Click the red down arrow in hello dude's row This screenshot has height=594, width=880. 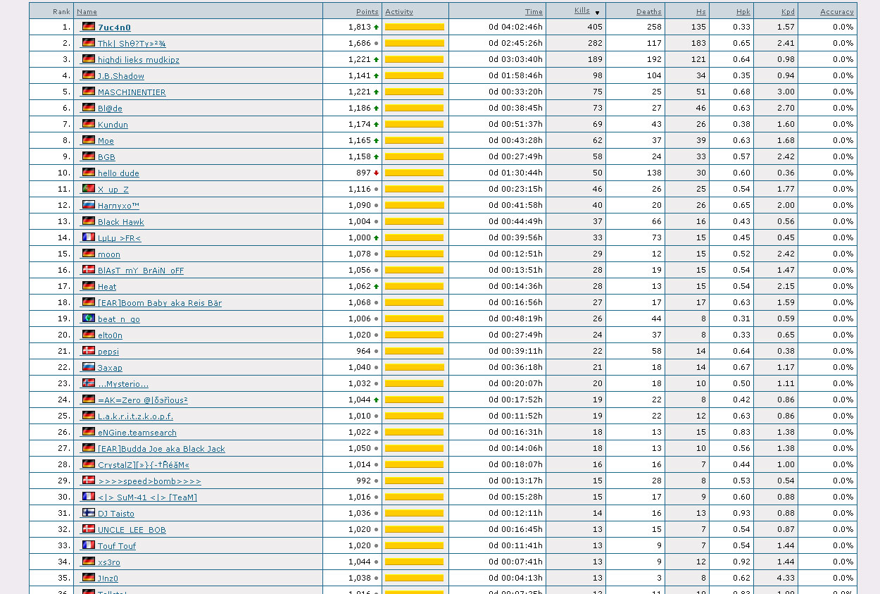pyautogui.click(x=376, y=173)
